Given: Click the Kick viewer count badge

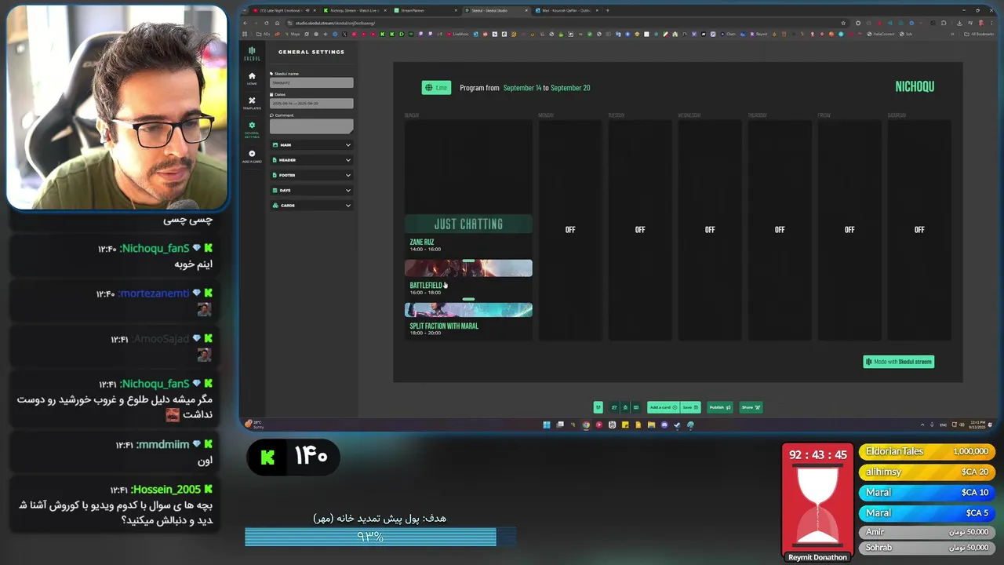Looking at the screenshot, I should pyautogui.click(x=293, y=457).
